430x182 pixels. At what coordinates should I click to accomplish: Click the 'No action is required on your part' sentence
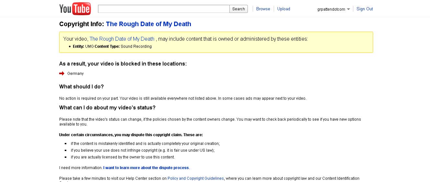pos(89,98)
